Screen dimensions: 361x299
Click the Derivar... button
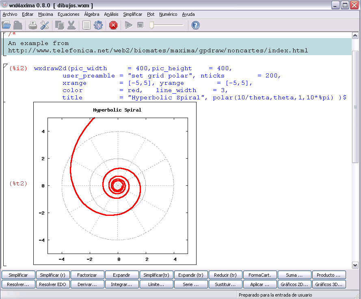[x=87, y=284]
